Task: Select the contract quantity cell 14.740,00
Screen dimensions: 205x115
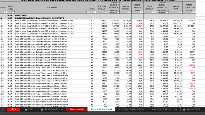Action: 102,21
